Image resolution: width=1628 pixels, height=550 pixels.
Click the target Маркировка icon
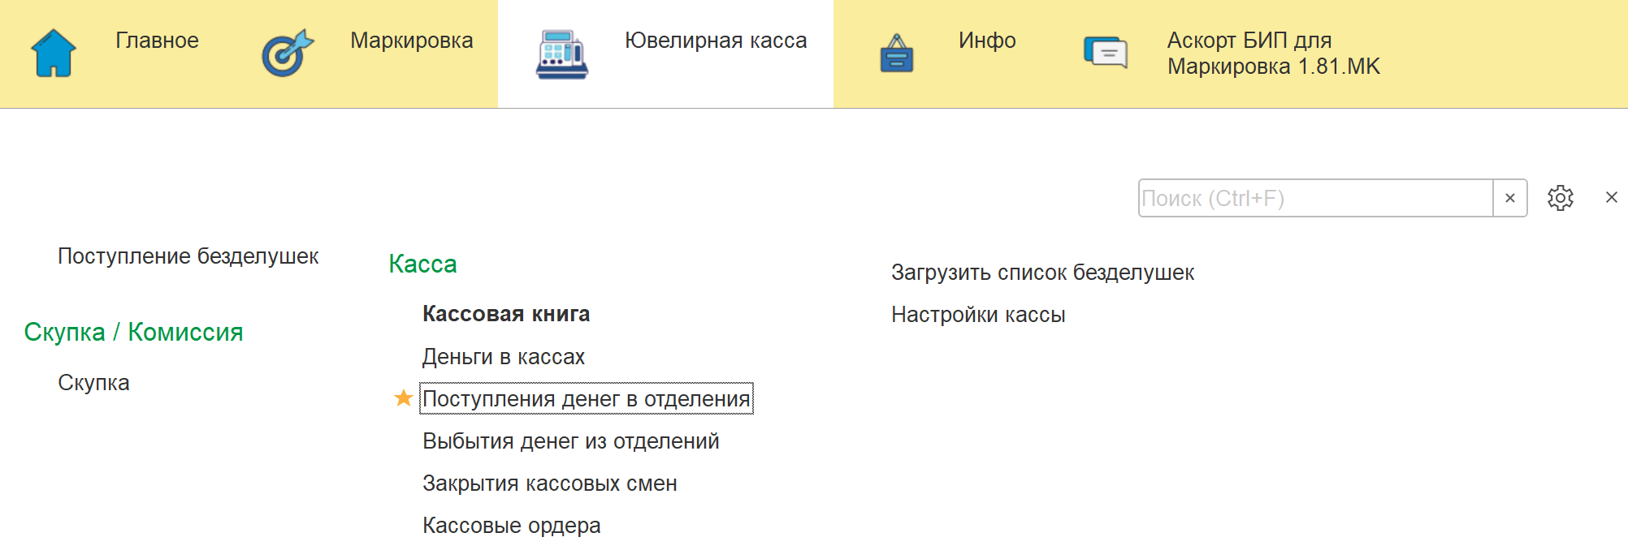[288, 54]
